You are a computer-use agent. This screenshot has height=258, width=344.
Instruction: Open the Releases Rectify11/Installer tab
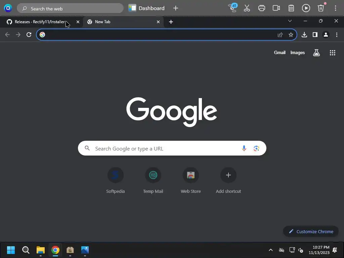40,22
